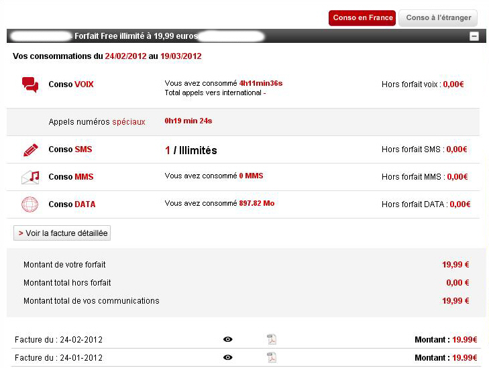Click the Appels numéros spéciaux row
This screenshot has width=489, height=368.
243,122
